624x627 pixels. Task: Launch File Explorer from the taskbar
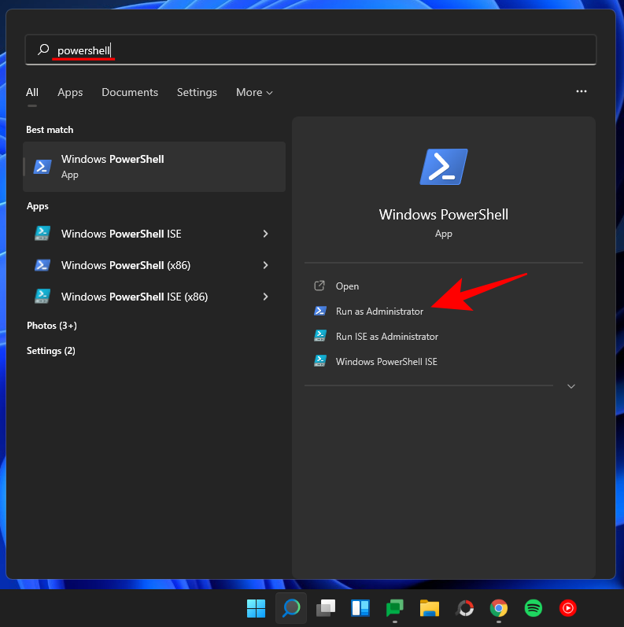[x=429, y=608]
